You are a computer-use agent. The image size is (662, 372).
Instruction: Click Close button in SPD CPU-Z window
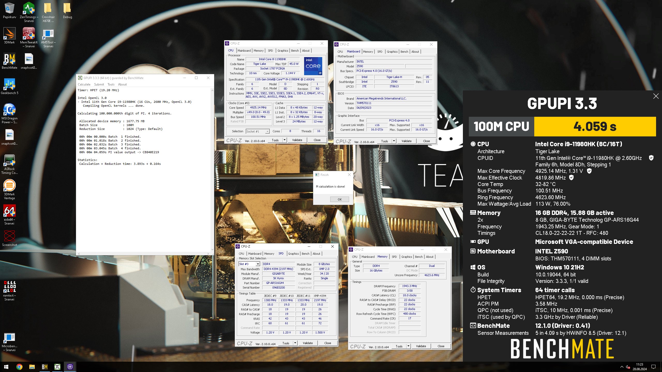point(328,343)
